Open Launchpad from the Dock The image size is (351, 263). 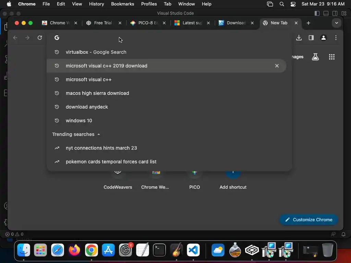(x=40, y=250)
